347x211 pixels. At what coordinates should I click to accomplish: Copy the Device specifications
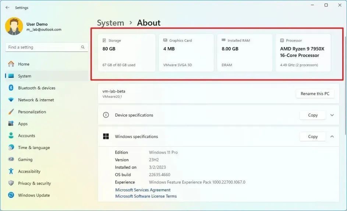pyautogui.click(x=313, y=115)
